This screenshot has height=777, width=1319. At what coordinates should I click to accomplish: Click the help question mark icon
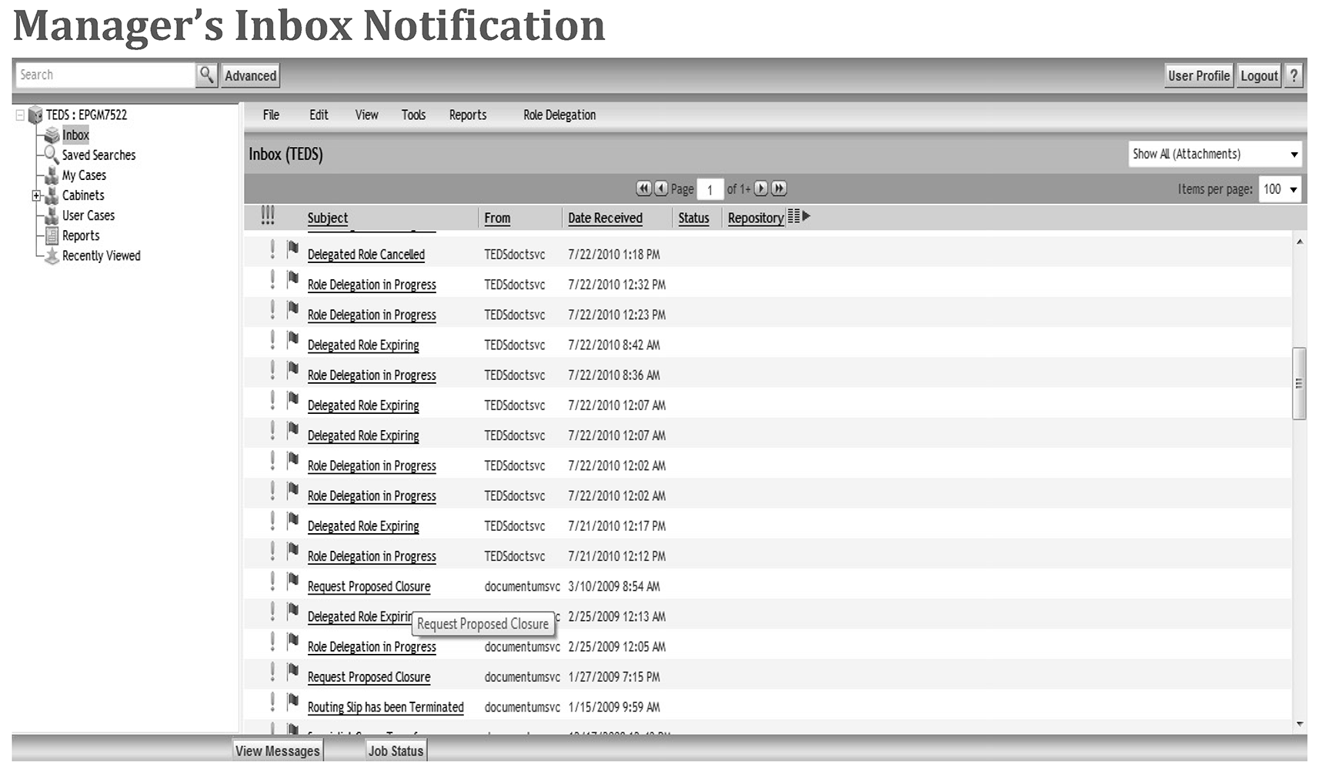click(x=1294, y=75)
